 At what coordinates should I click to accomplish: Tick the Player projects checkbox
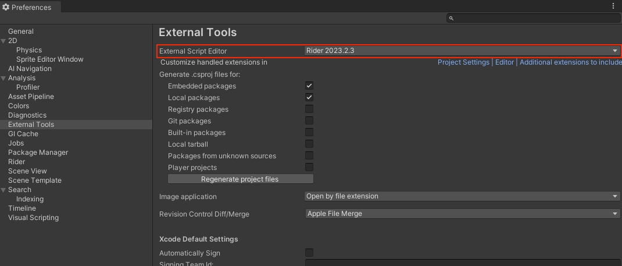click(309, 167)
